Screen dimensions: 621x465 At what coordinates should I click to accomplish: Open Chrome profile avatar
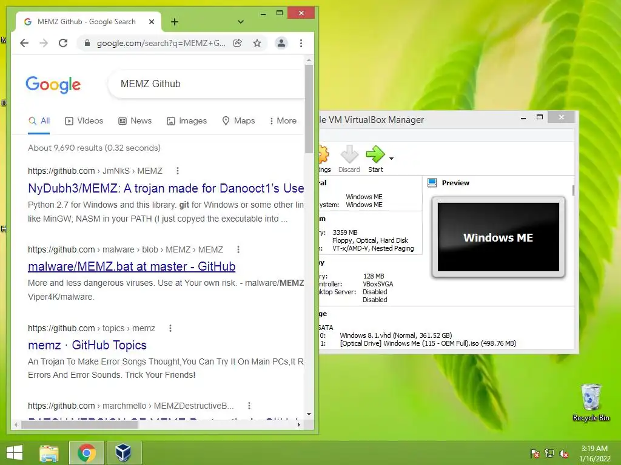click(x=281, y=43)
